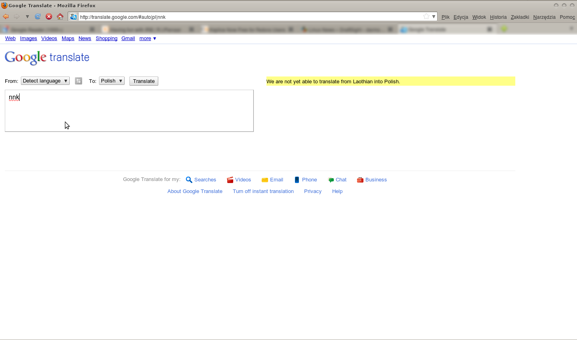Open the From Detect language dropdown
Image resolution: width=577 pixels, height=340 pixels.
click(x=45, y=81)
